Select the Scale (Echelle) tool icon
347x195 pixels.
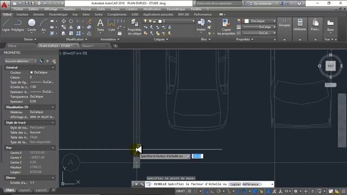[71, 34]
